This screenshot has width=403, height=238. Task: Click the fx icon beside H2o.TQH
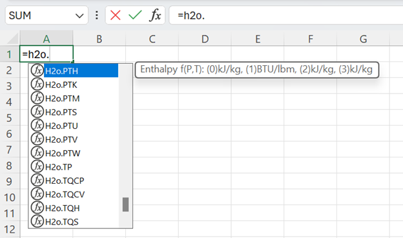(x=37, y=207)
